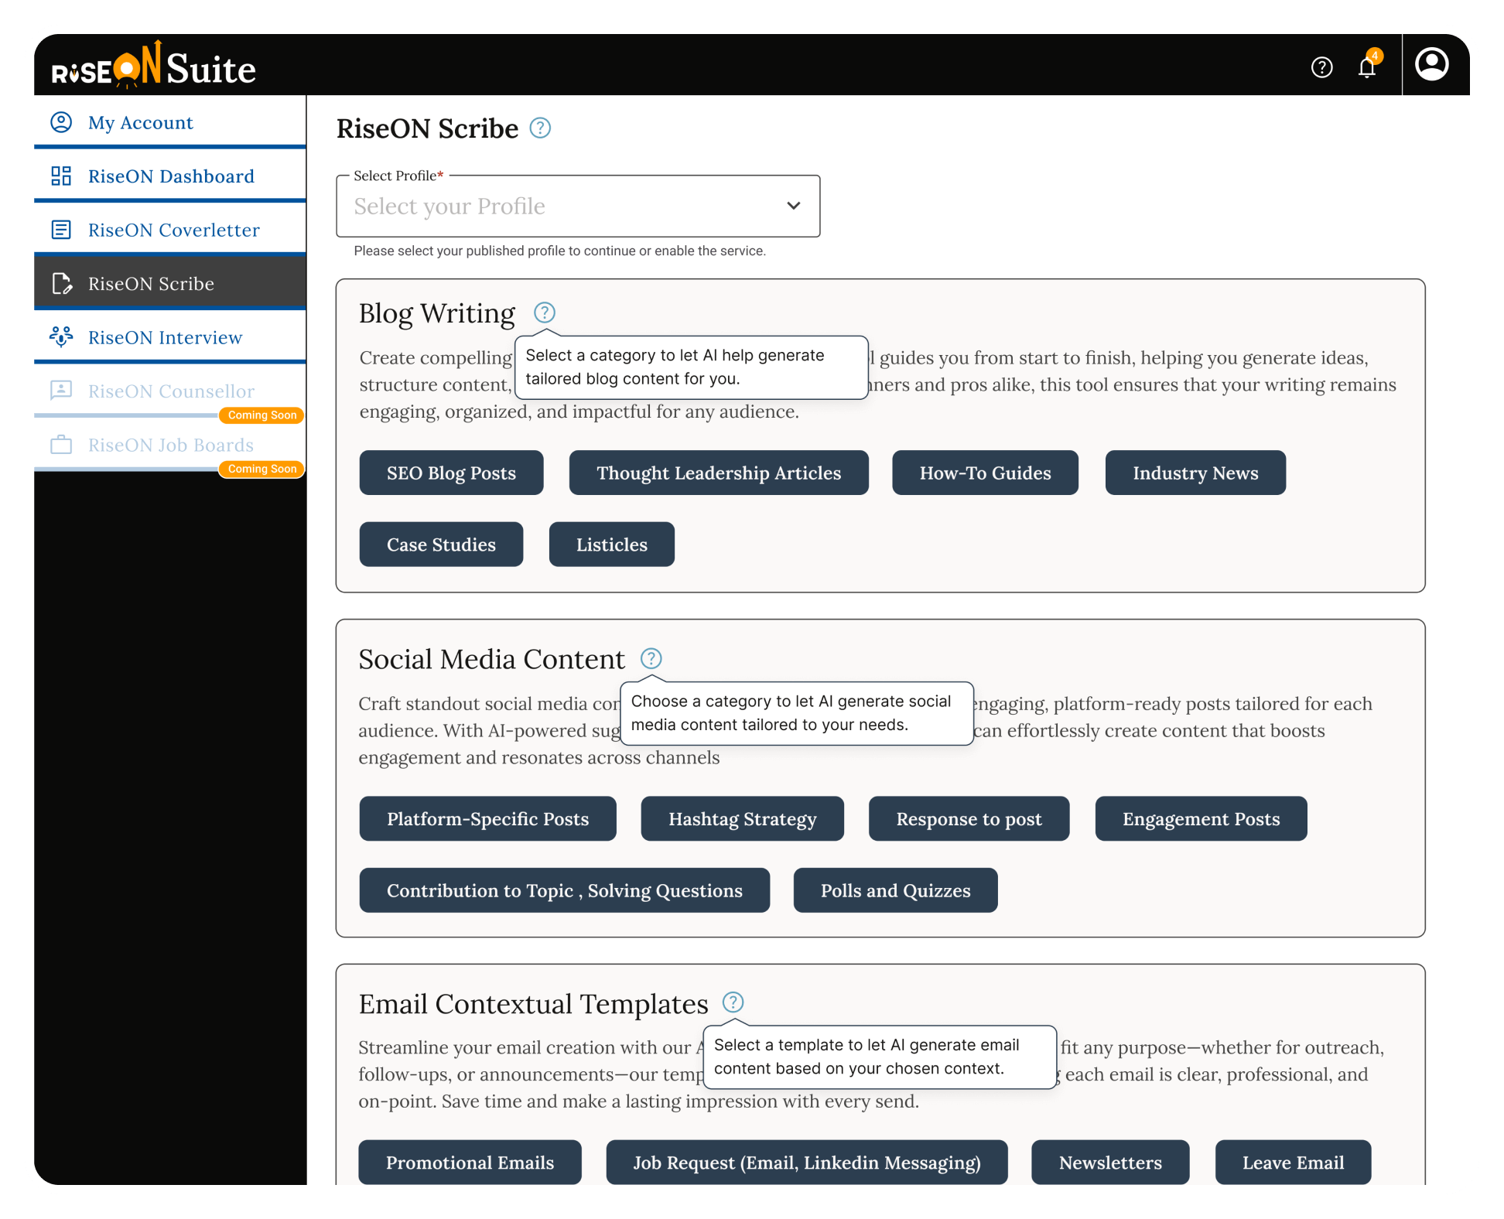
Task: Click the notification count badge showing 4
Action: click(x=1375, y=56)
